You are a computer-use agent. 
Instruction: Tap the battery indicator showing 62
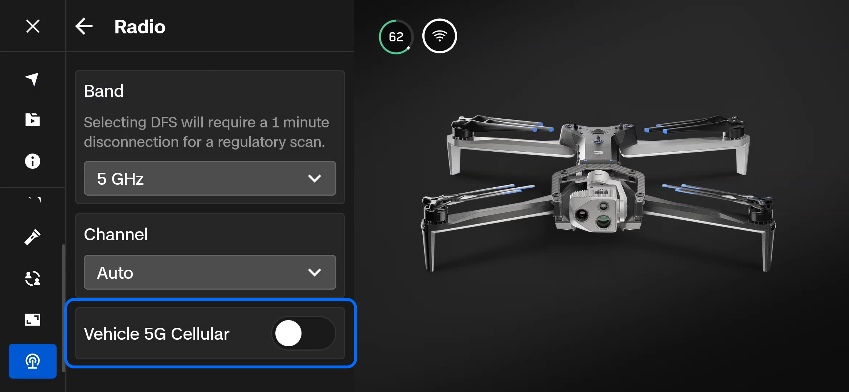[x=396, y=37]
